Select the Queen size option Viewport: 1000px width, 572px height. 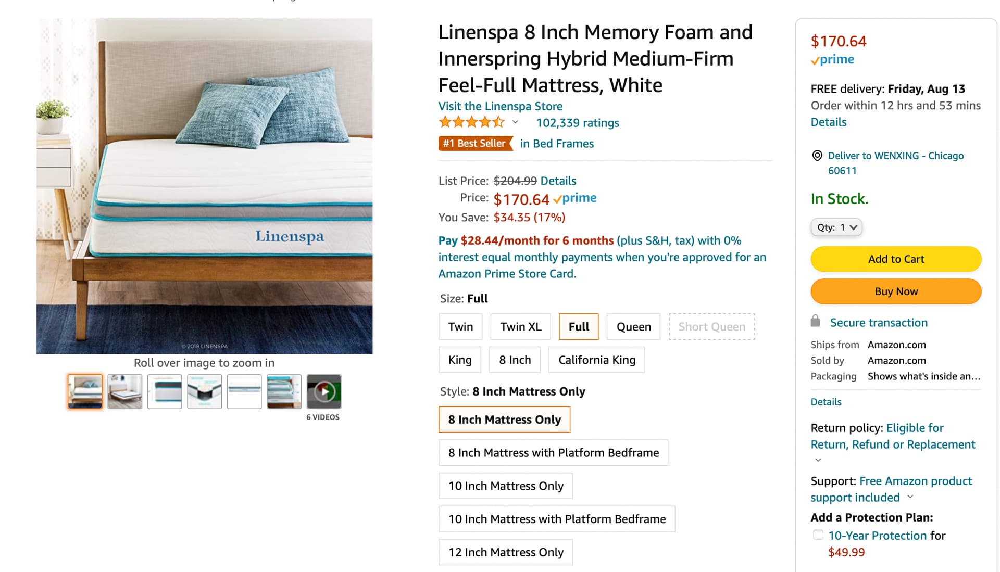coord(633,327)
